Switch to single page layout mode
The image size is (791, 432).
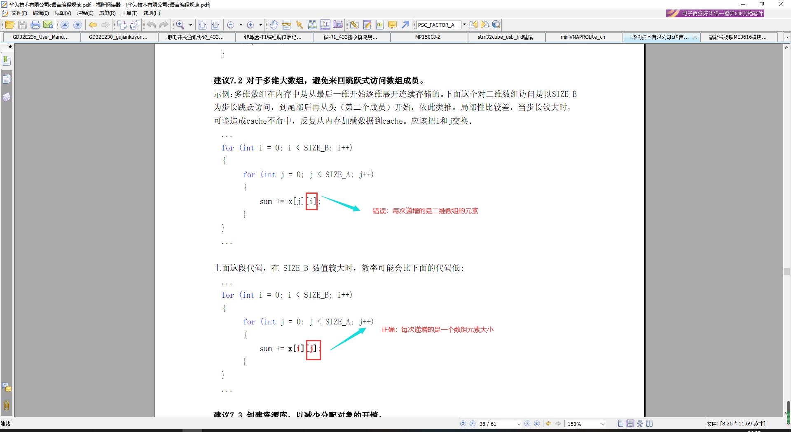(620, 423)
